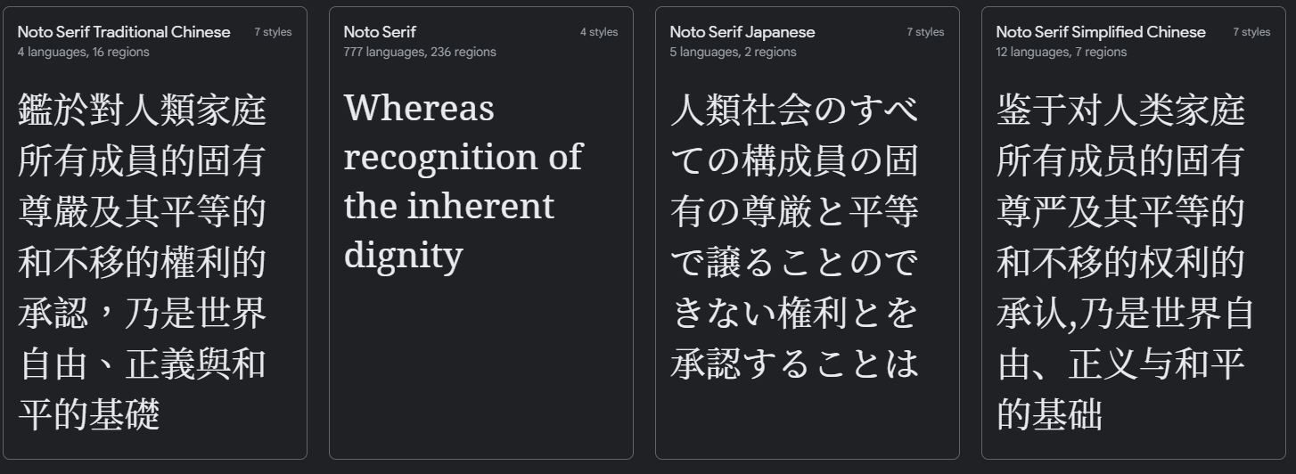The height and width of the screenshot is (474, 1296).
Task: Click the '5 languages, 2 regions' text
Action: [734, 52]
